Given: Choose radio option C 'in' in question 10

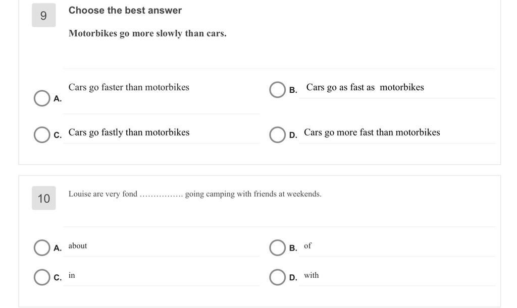Looking at the screenshot, I should click(x=42, y=277).
